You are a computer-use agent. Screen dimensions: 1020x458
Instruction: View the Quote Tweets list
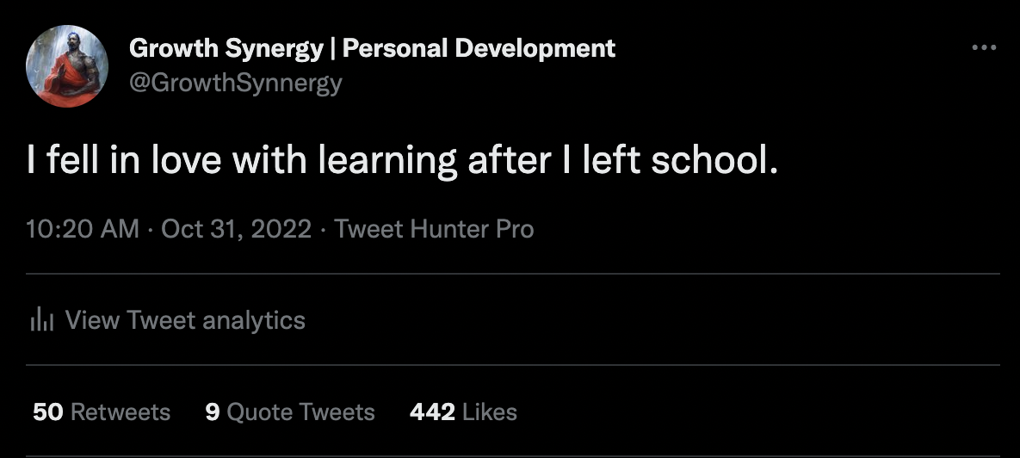click(300, 412)
